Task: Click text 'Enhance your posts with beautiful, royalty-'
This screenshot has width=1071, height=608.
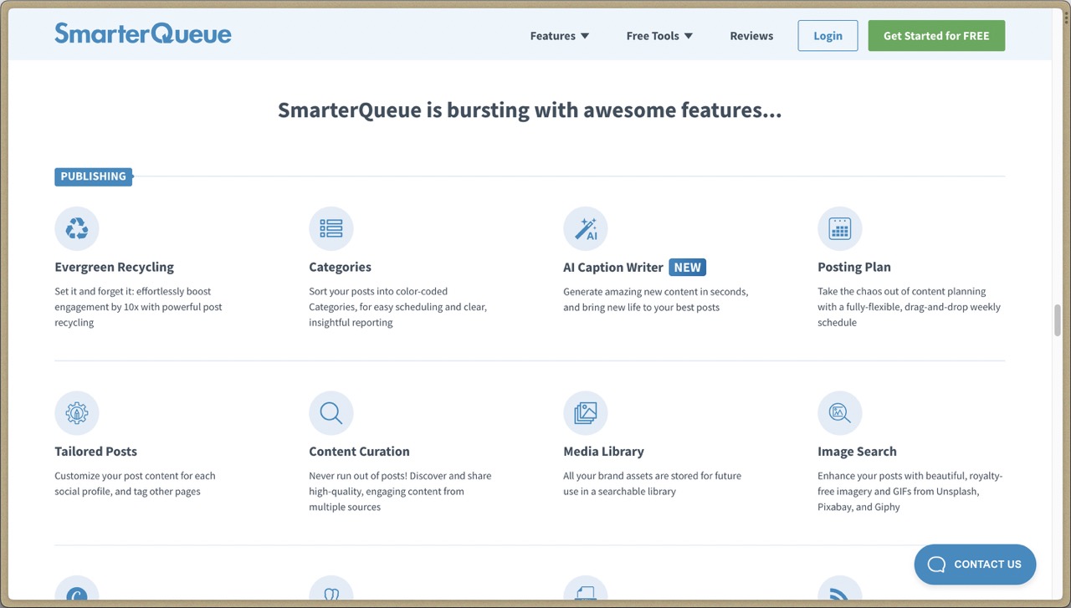Action: click(x=910, y=476)
